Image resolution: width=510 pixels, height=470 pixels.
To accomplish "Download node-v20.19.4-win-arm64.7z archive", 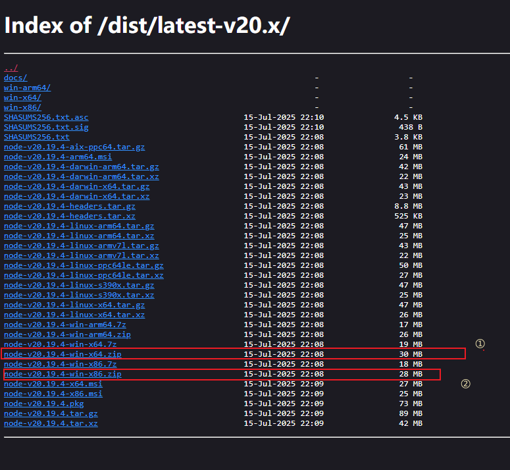I will (64, 325).
